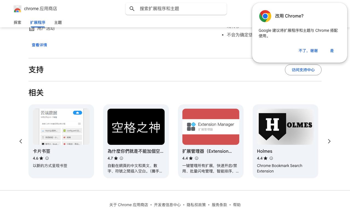The height and width of the screenshot is (219, 350).
Task: Show previous related extensions with left arrow
Action: (21, 141)
